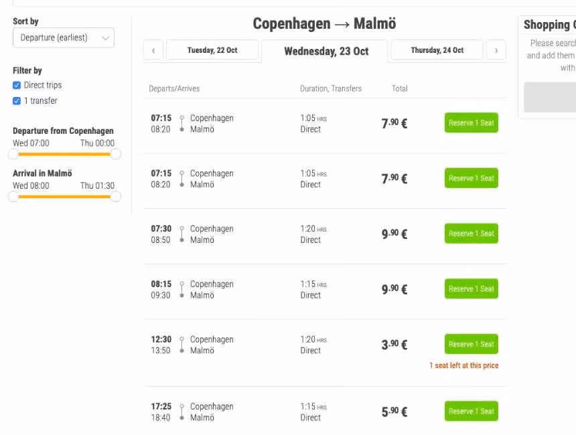
Task: Click the first 7.90 € Reserve 1 Seat button
Action: (x=471, y=122)
